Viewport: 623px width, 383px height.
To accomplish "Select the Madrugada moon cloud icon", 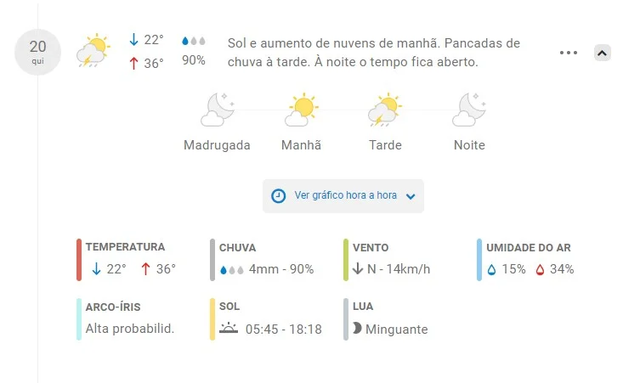I will [x=218, y=110].
